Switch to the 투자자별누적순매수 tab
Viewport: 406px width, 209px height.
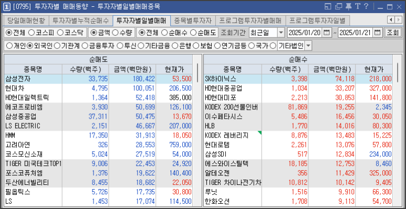pyautogui.click(x=81, y=20)
